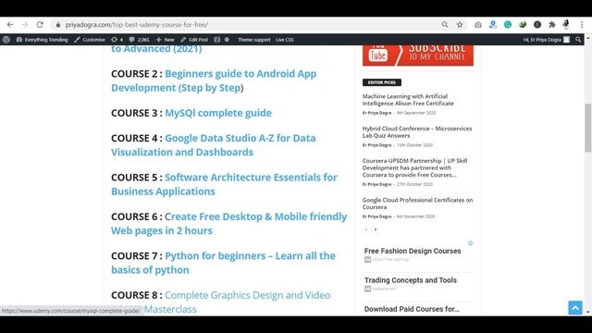This screenshot has height=333, width=592.
Task: Open Theme support in admin bar
Action: [253, 39]
